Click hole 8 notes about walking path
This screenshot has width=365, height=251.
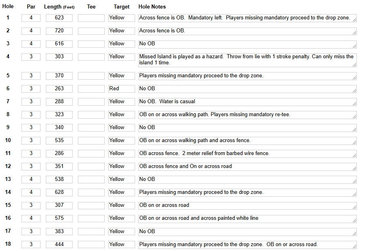[x=247, y=115]
